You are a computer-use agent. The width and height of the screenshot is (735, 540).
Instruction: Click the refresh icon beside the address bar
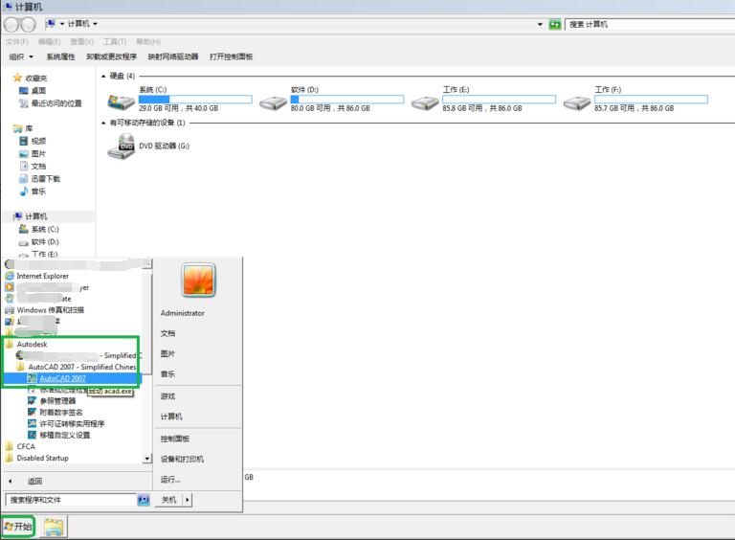(x=555, y=24)
